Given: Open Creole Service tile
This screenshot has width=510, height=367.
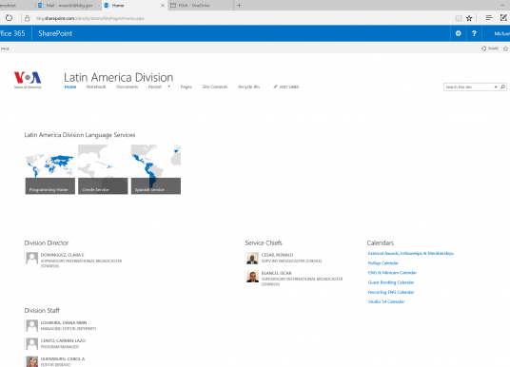Looking at the screenshot, I should pyautogui.click(x=103, y=169).
